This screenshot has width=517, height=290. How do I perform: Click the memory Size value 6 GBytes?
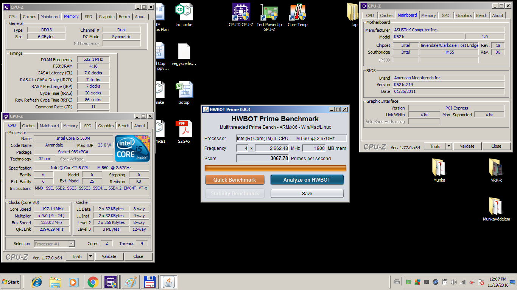point(46,37)
